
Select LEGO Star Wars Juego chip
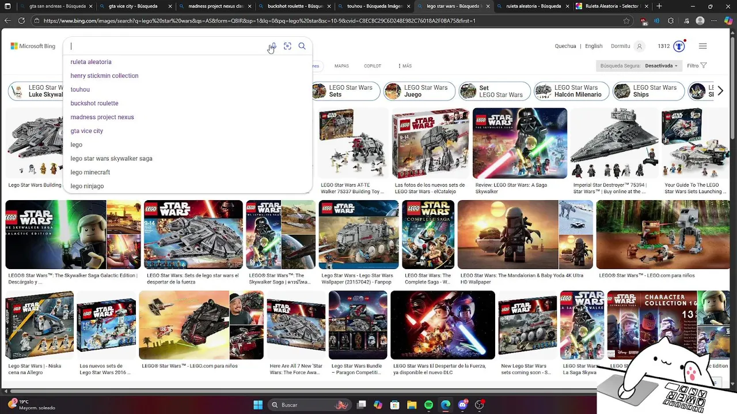click(419, 91)
